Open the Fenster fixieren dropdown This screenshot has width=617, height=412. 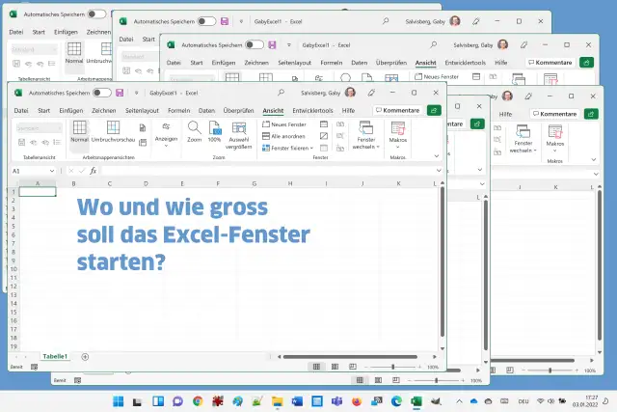291,147
